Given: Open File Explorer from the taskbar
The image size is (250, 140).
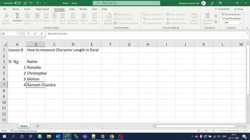Looking at the screenshot, I should [49, 136].
